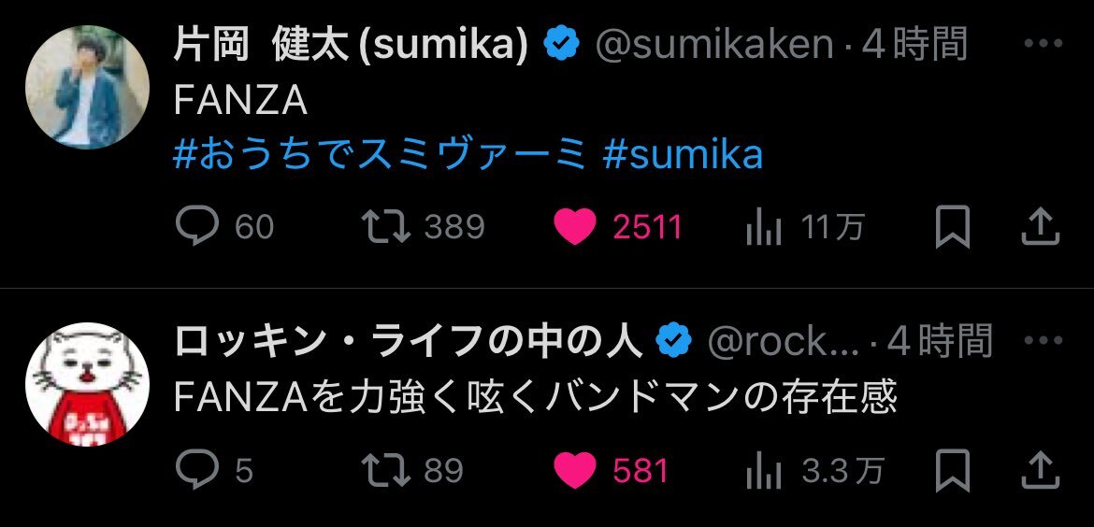Screen dimensions: 1094x527
Task: Open tweet text about FANZAを力強く呟くバンドマン
Action: tap(535, 399)
